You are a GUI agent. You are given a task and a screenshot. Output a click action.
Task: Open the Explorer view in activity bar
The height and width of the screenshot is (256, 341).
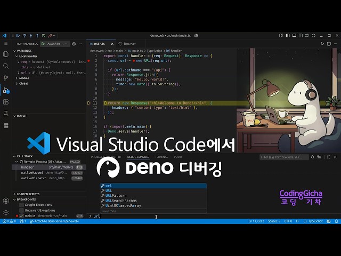coord(6,54)
